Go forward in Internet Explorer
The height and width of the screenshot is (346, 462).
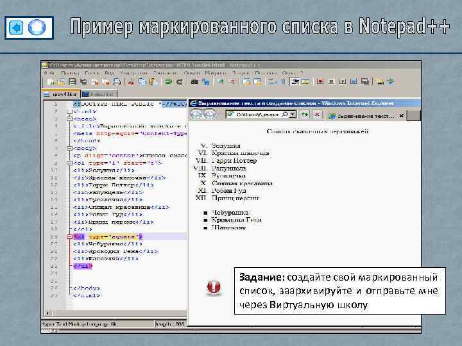[209, 114]
